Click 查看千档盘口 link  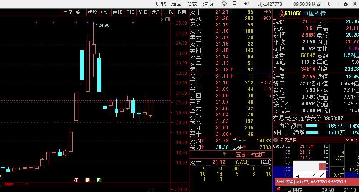pyautogui.click(x=251, y=155)
